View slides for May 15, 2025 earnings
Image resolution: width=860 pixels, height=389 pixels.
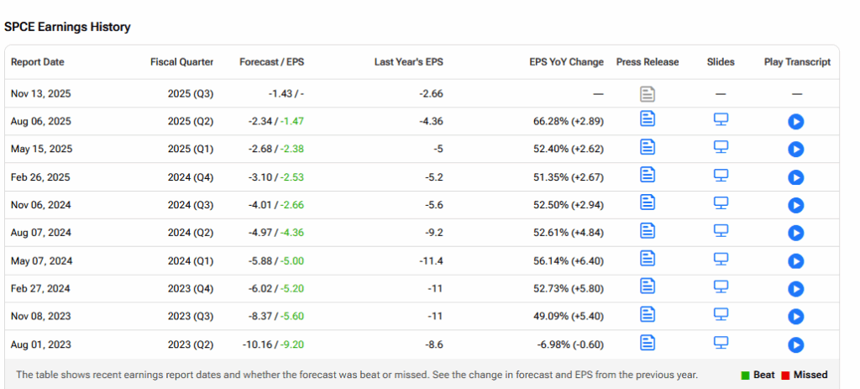[721, 148]
